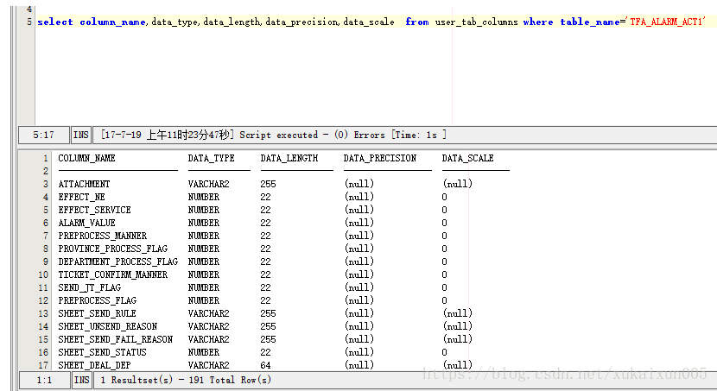717x391 pixels.
Task: Click the editor status cursor position 5:17
Action: 43,136
